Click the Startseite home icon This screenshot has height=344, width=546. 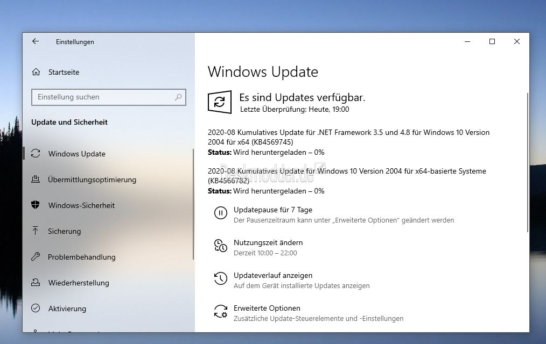(x=36, y=72)
